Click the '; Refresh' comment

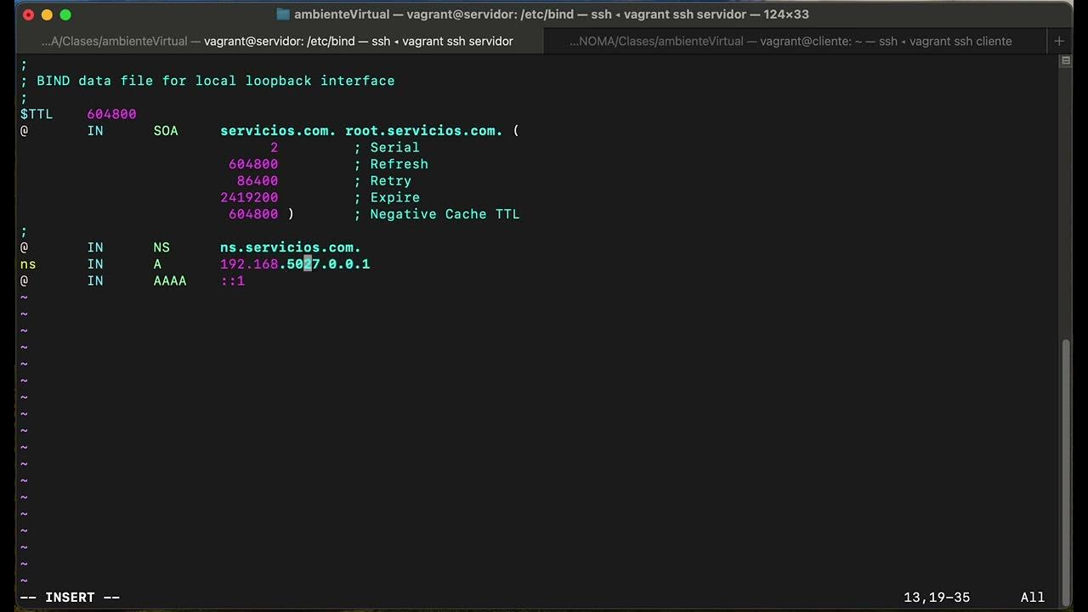pyautogui.click(x=391, y=164)
